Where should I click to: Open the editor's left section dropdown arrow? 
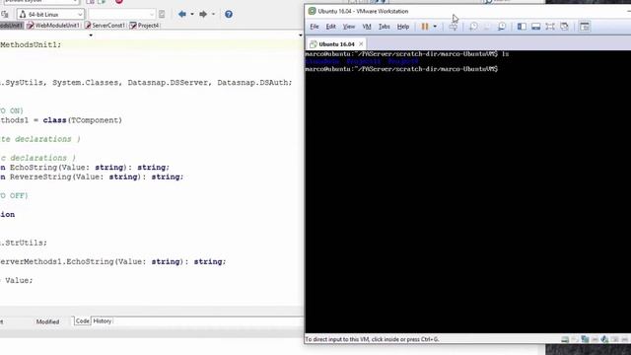tap(91, 35)
